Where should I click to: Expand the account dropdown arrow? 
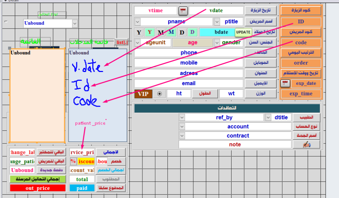click(182, 127)
